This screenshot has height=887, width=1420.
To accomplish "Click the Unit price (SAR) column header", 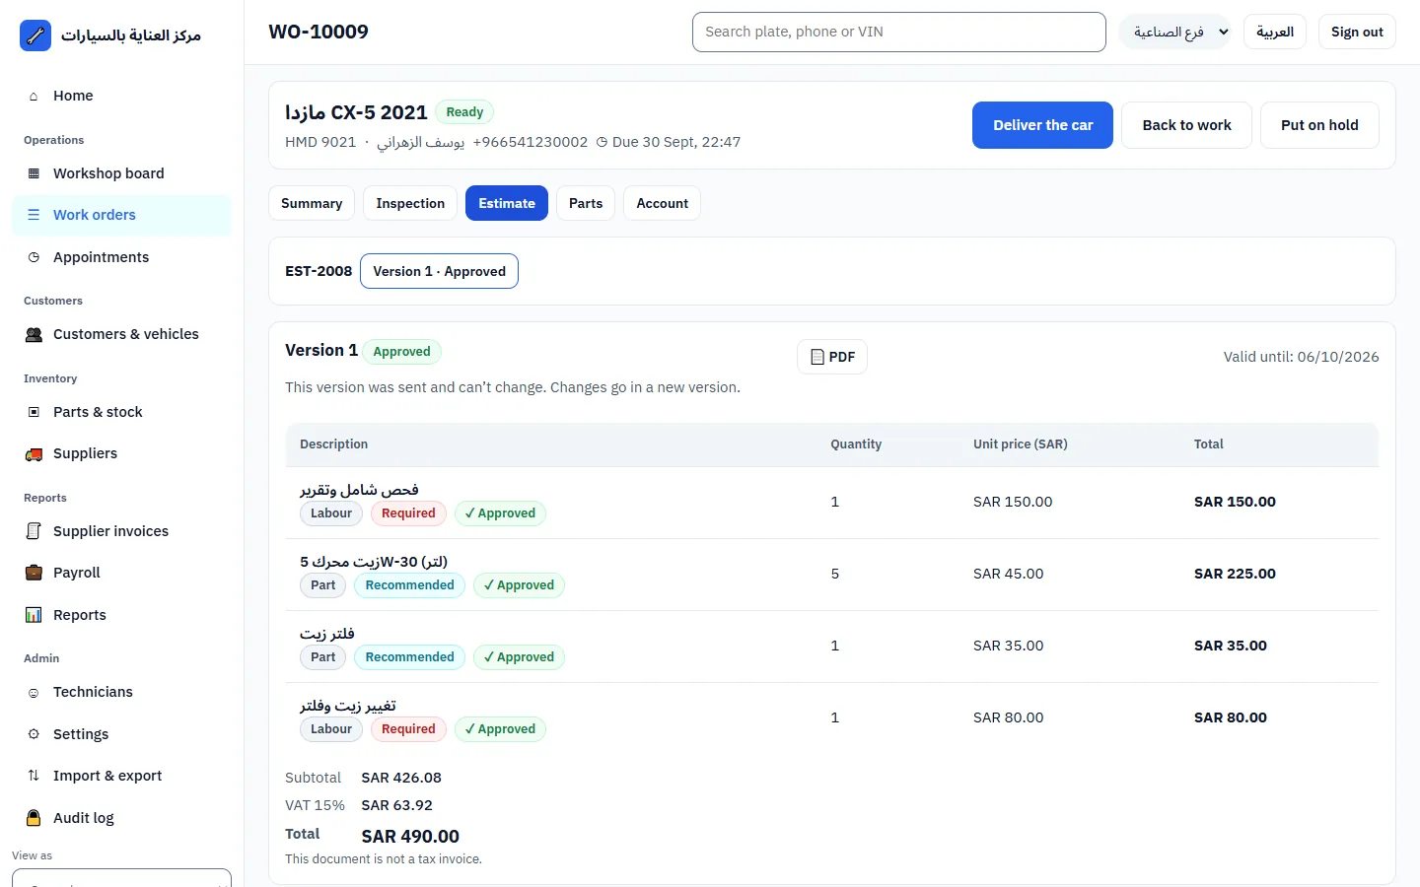I will (x=1021, y=444).
